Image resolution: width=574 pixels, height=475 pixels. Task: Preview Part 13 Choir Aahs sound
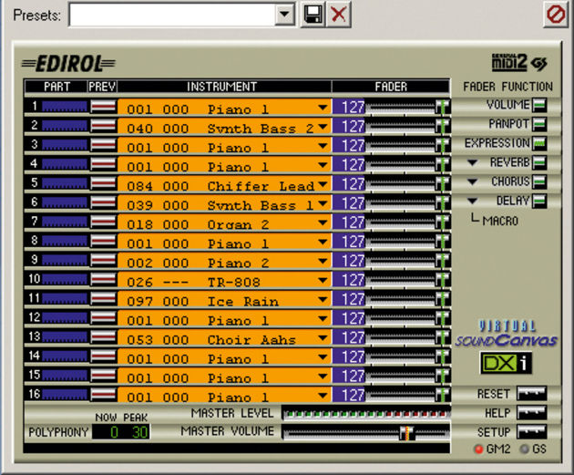point(103,337)
